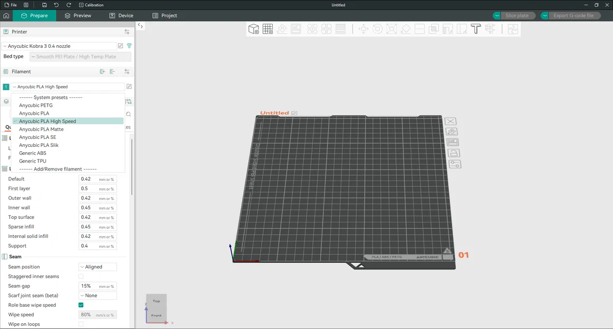
Task: Click the Export G-code file button
Action: (574, 16)
